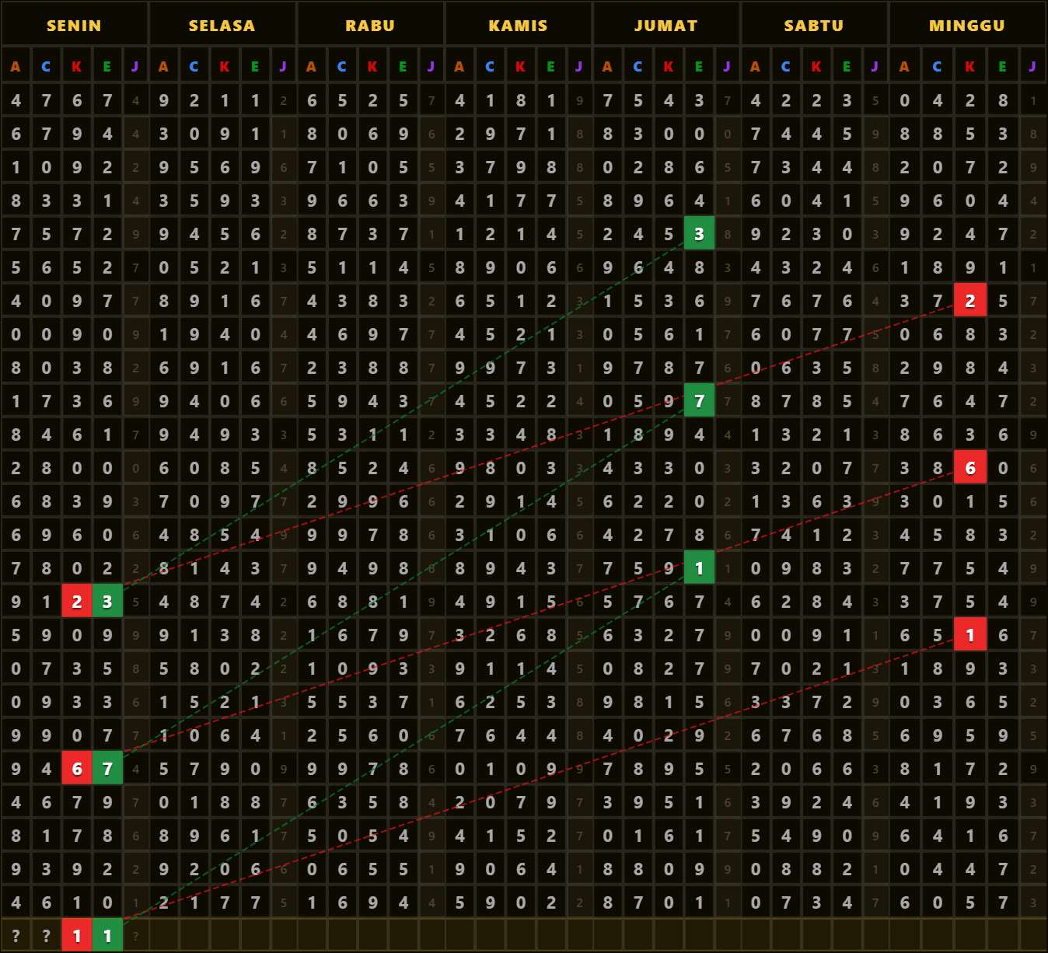Click purple J column letter under RABU
The image size is (1048, 953).
(431, 67)
